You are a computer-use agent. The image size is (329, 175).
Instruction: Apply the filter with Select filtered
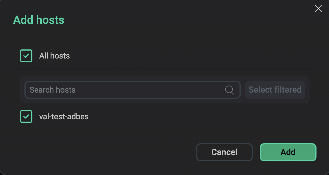[275, 90]
